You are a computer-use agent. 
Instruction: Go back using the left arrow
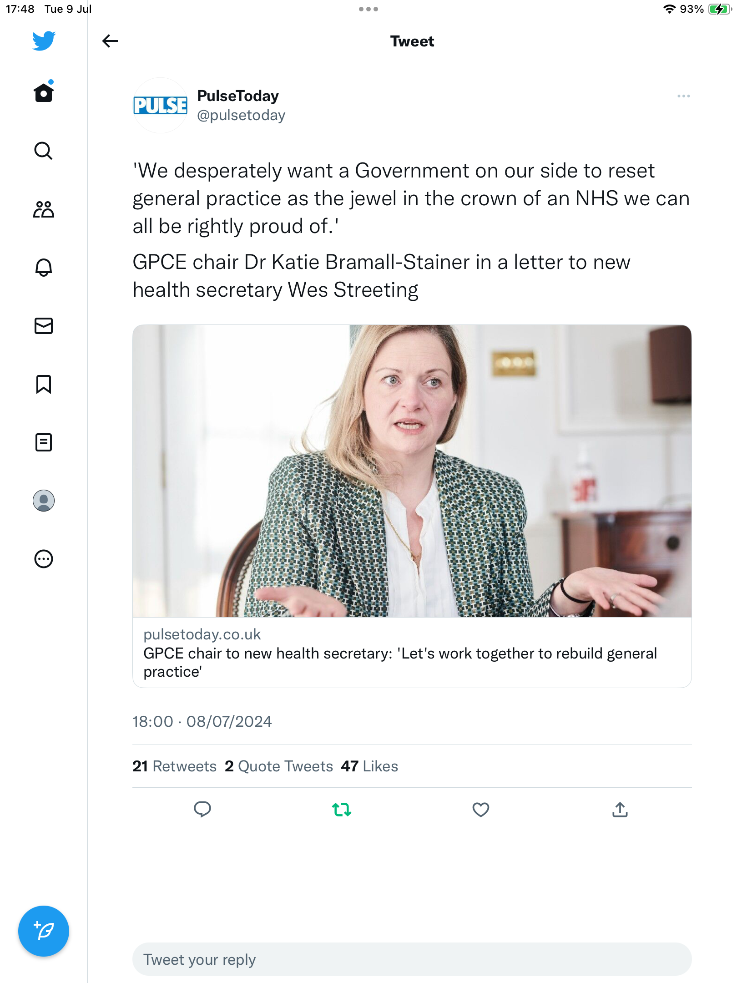click(x=110, y=41)
